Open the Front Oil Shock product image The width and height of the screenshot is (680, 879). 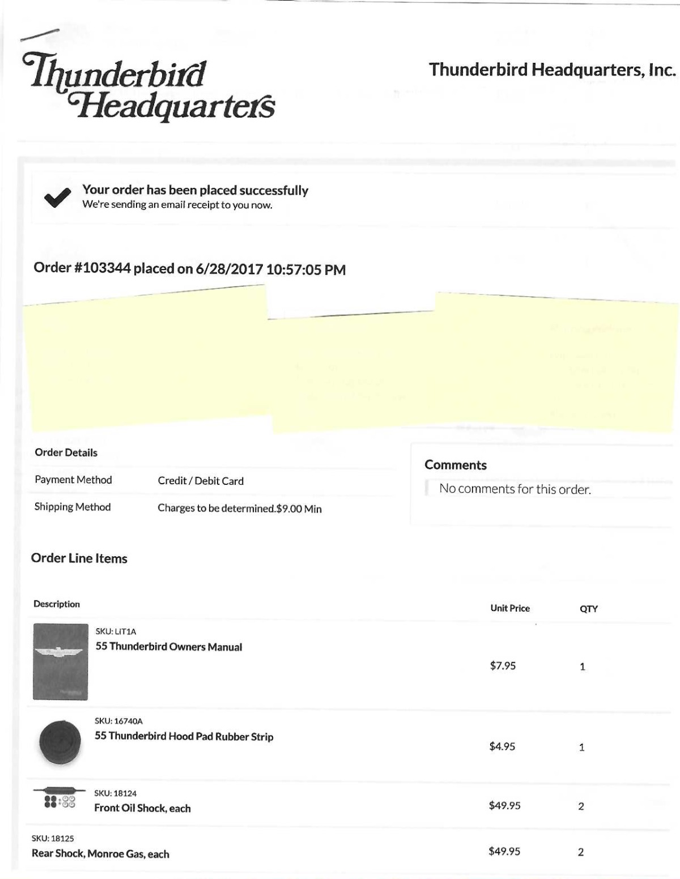pyautogui.click(x=59, y=797)
